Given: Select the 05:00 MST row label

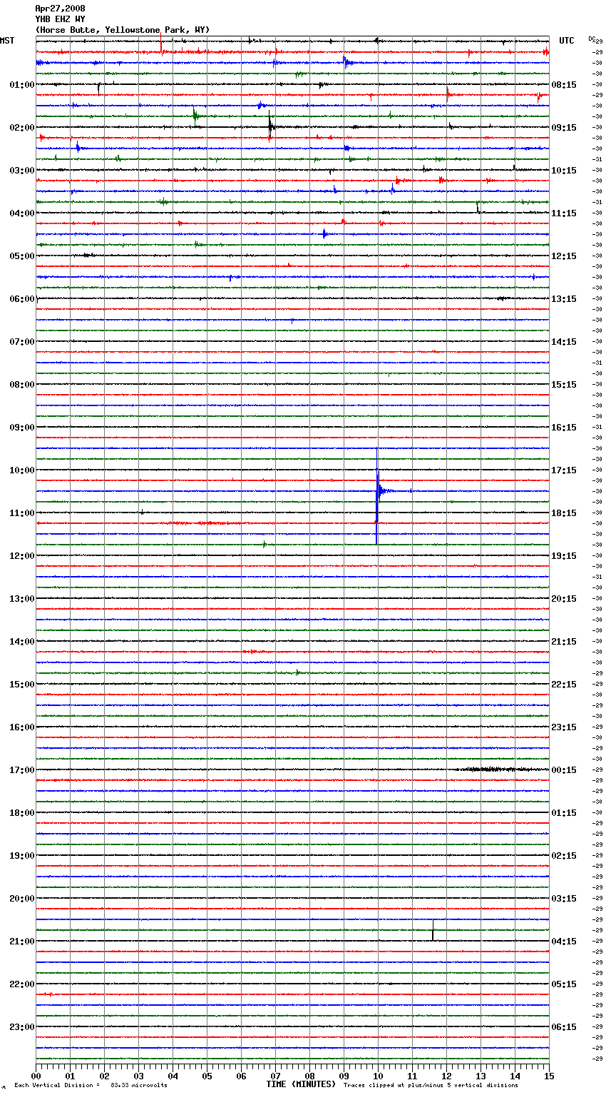Looking at the screenshot, I should pos(22,256).
